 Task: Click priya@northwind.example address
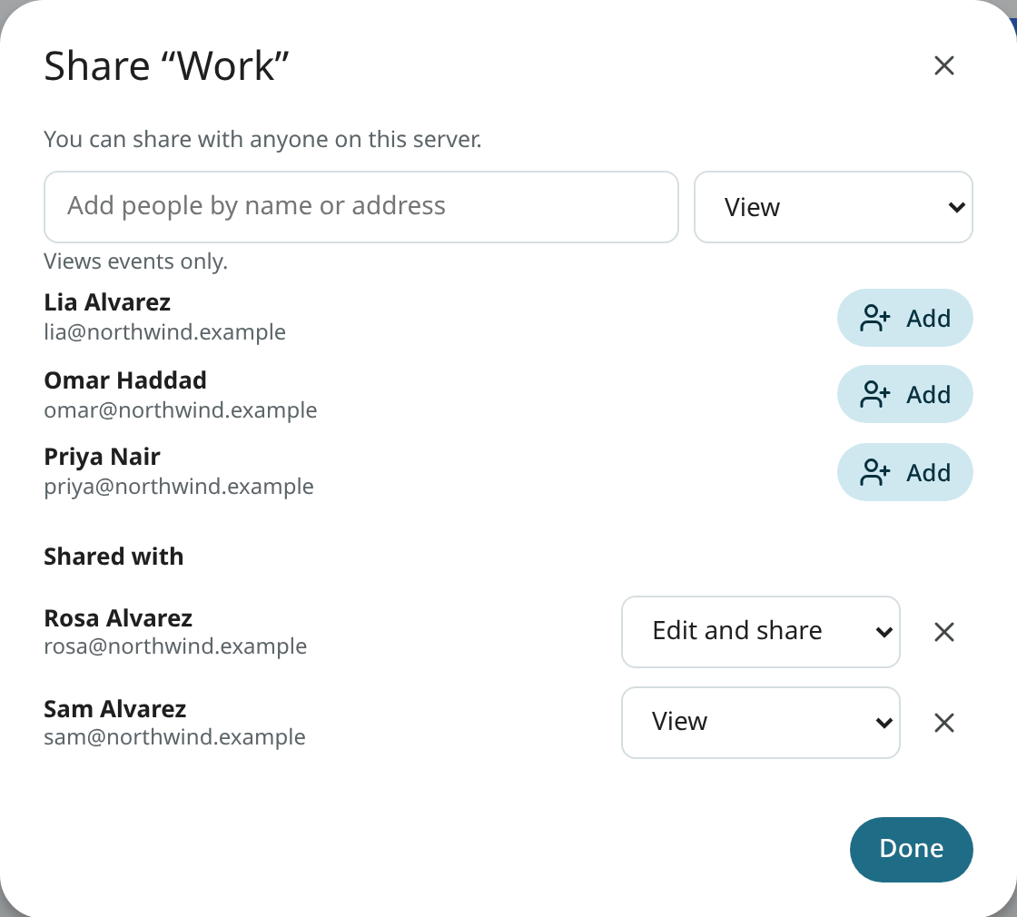pyautogui.click(x=179, y=487)
